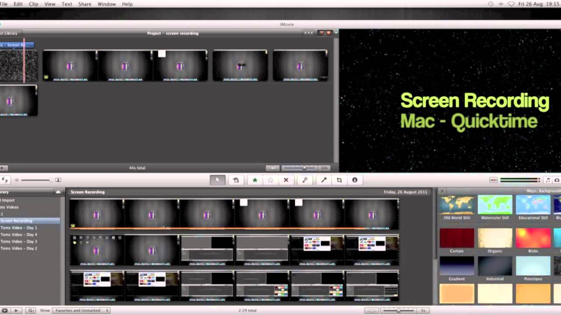Open the photo browser camera icon
This screenshot has height=315, width=561.
tap(557, 180)
